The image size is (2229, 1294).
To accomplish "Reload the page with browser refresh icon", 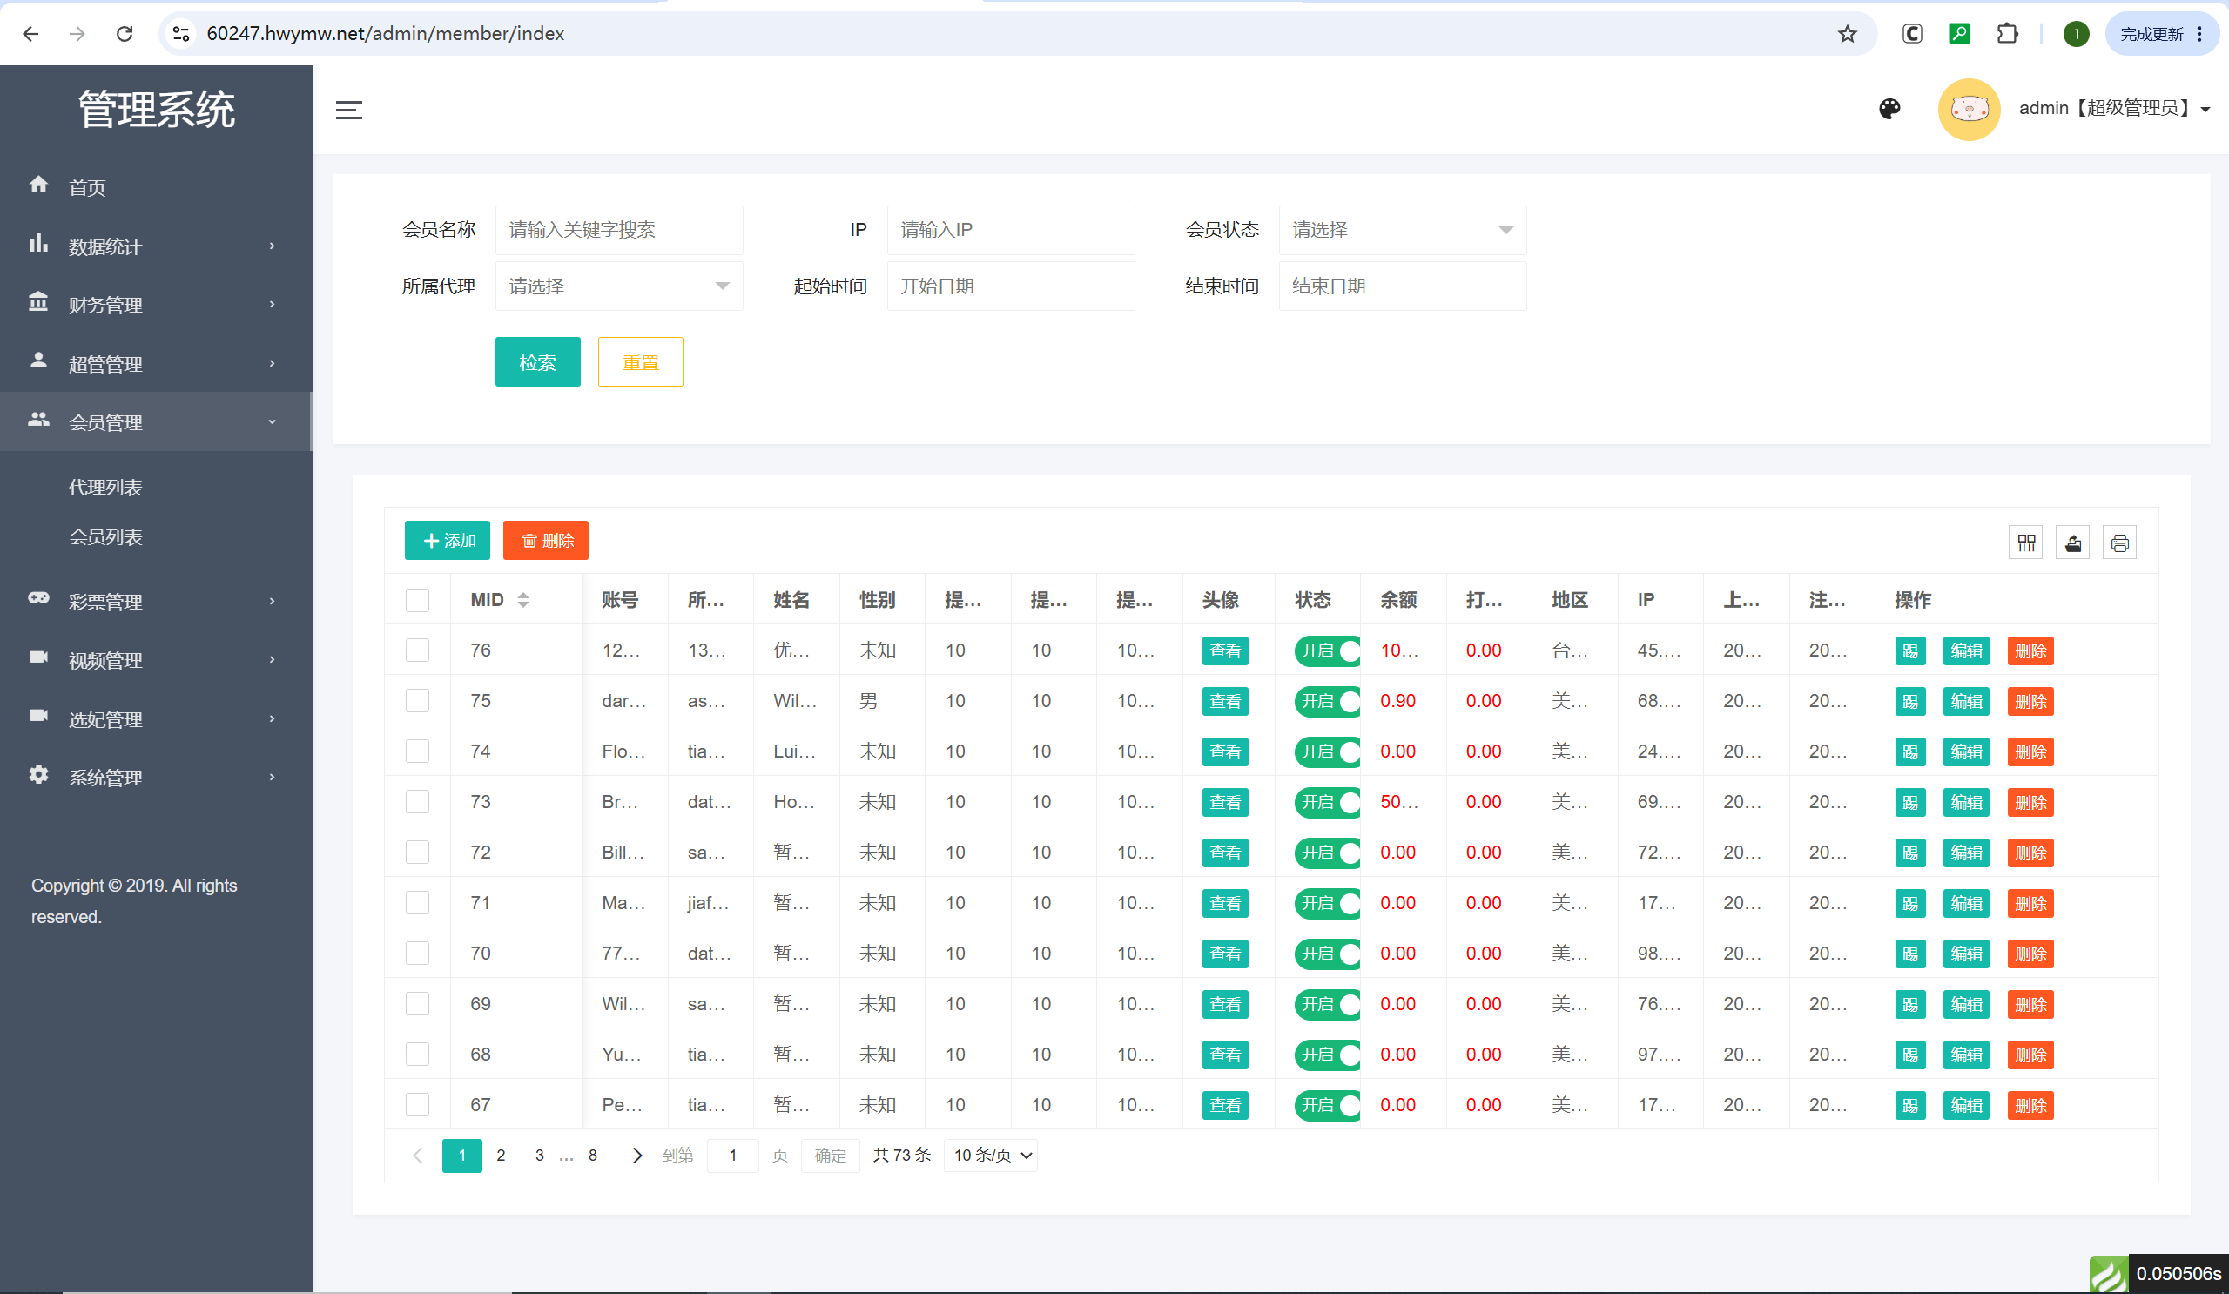I will (125, 34).
